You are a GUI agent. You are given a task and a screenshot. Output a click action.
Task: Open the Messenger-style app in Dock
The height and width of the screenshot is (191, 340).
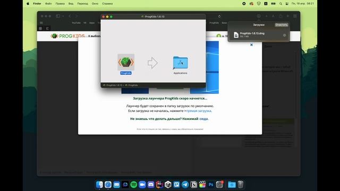tap(125, 185)
